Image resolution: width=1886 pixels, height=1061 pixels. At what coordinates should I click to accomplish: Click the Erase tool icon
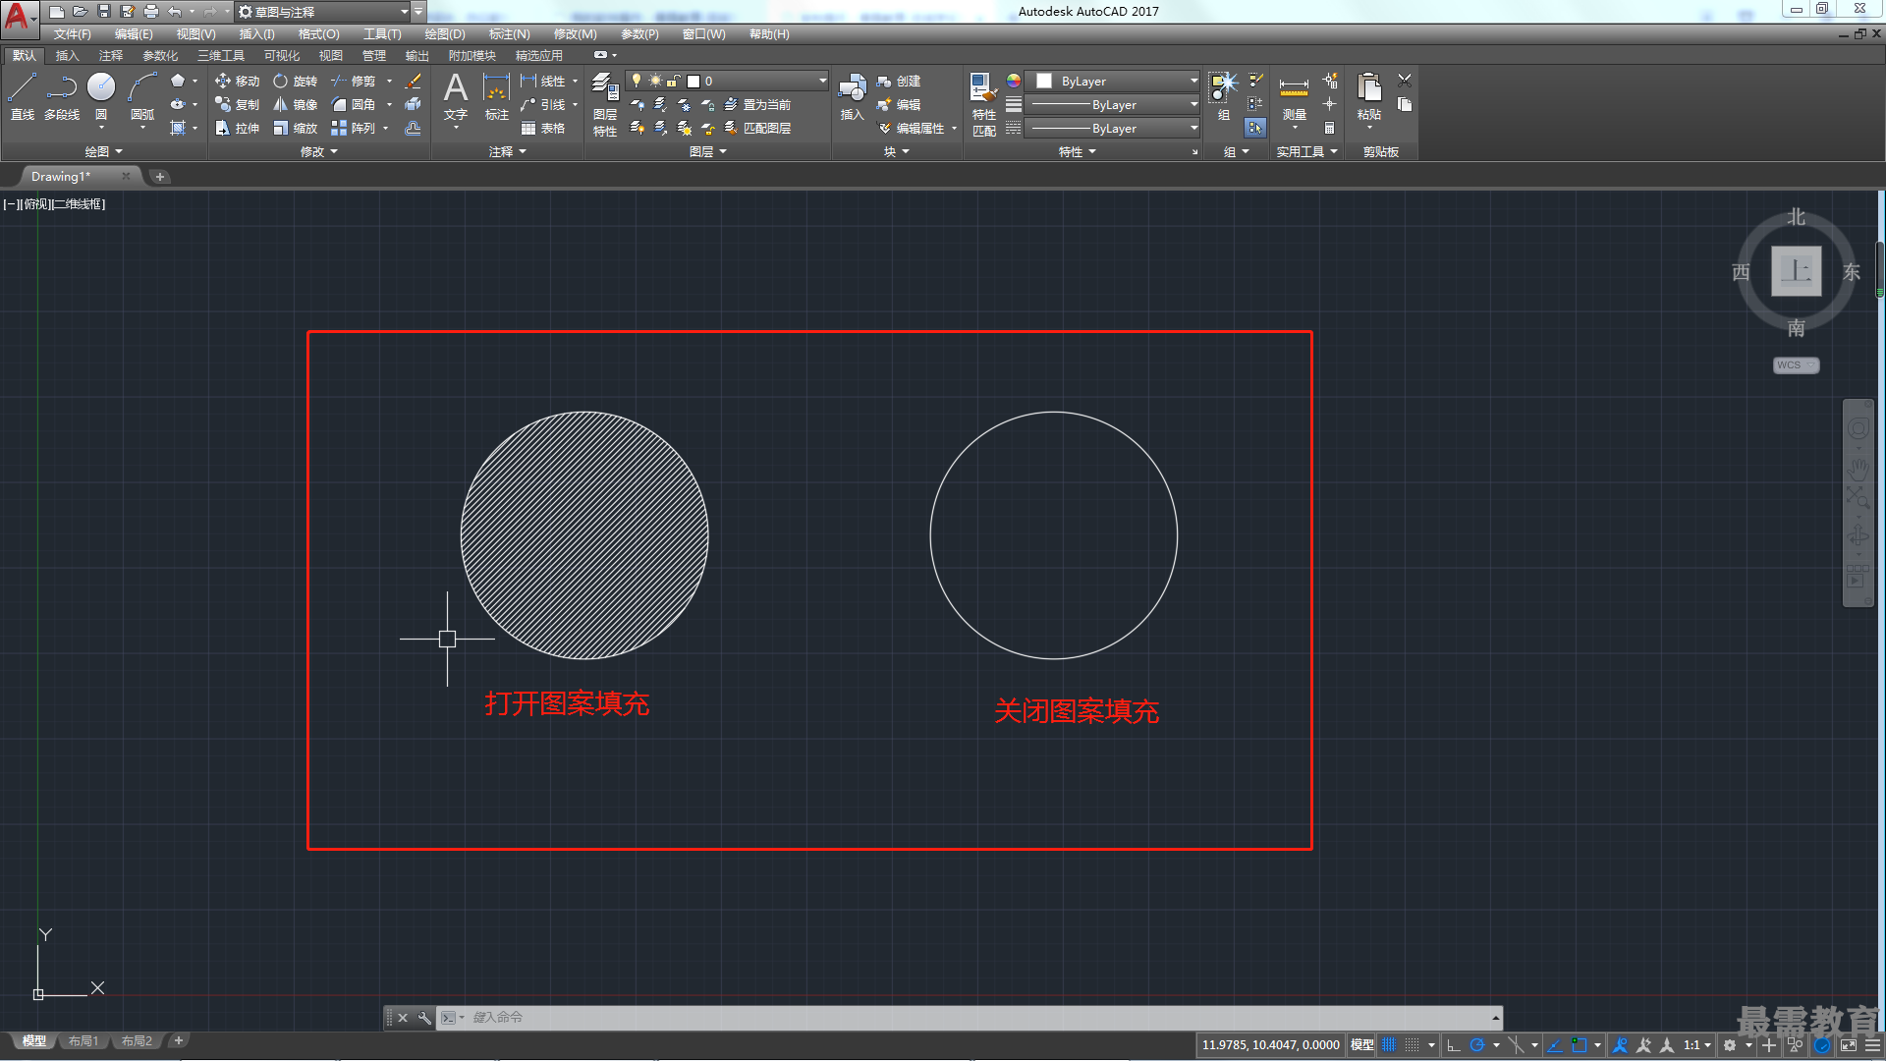coord(414,81)
